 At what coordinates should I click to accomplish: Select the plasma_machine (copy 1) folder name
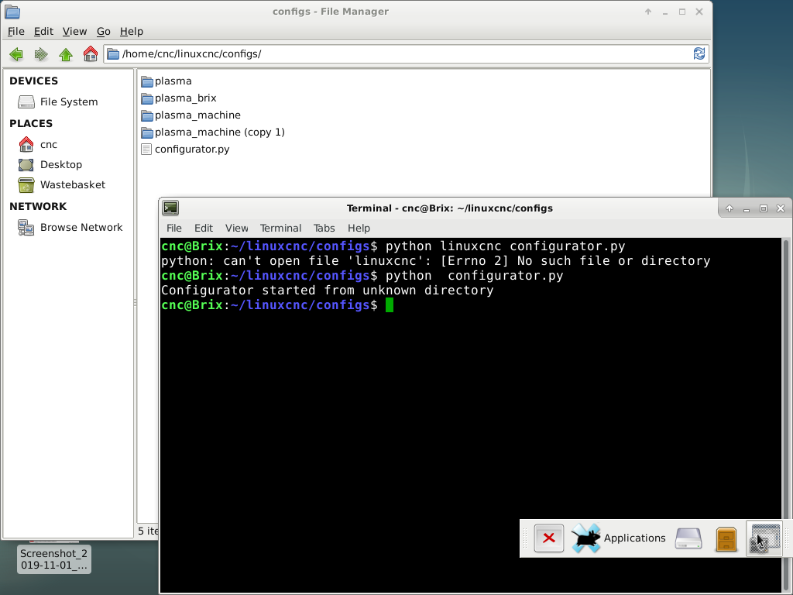click(219, 132)
